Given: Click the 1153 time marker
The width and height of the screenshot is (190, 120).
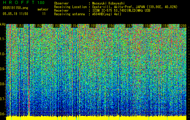Looking at the screenshot, I should pos(57,26).
